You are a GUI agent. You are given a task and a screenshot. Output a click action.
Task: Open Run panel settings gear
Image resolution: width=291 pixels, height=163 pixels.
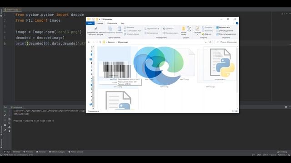286,107
